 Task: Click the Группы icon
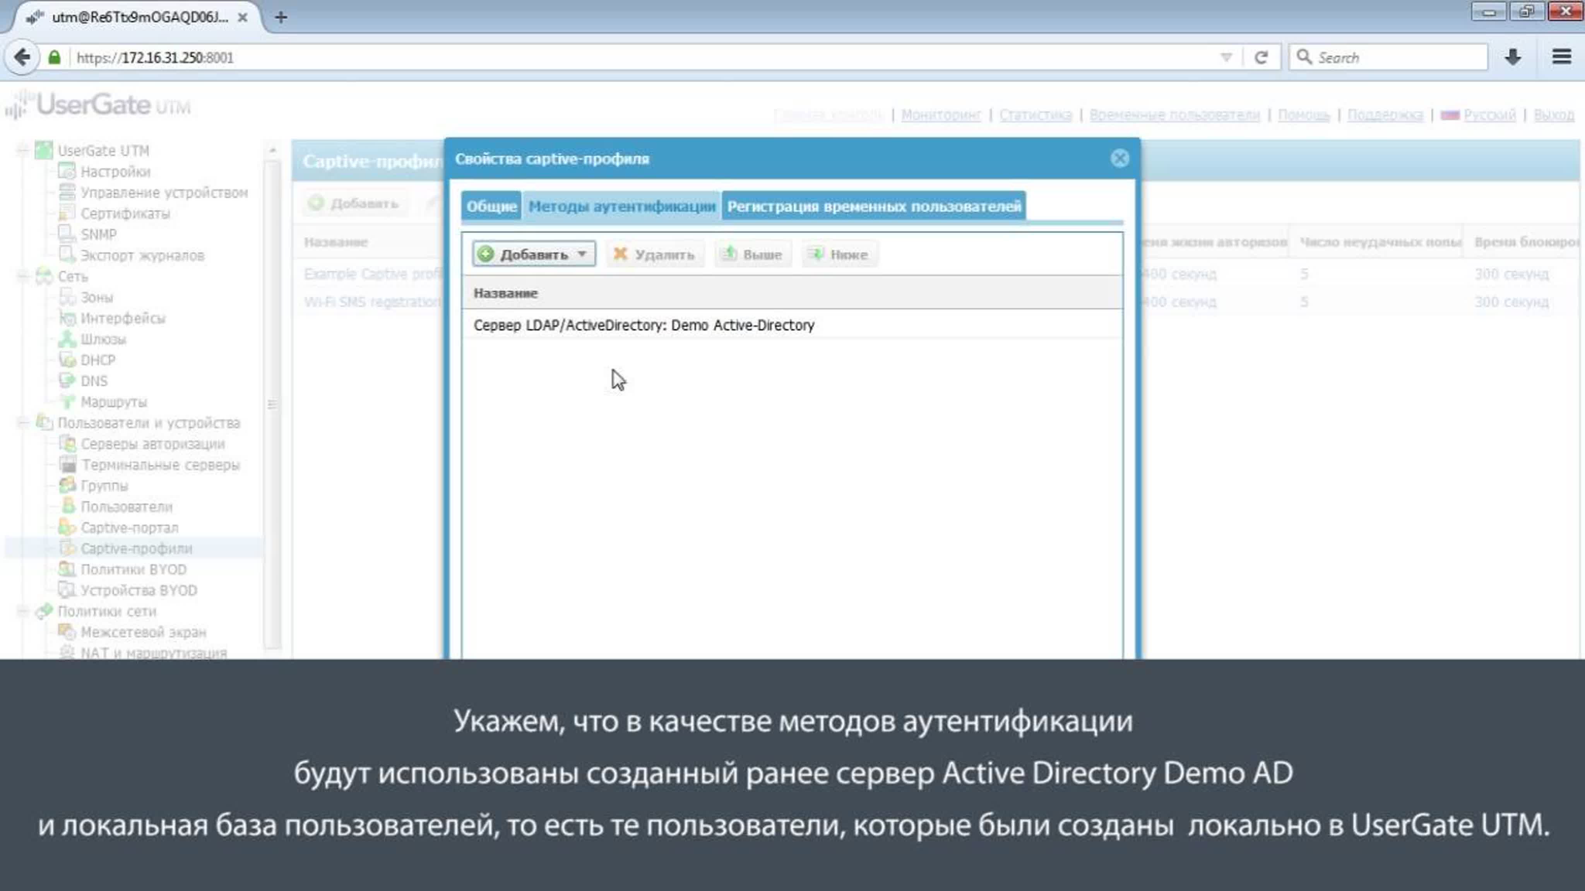(67, 485)
